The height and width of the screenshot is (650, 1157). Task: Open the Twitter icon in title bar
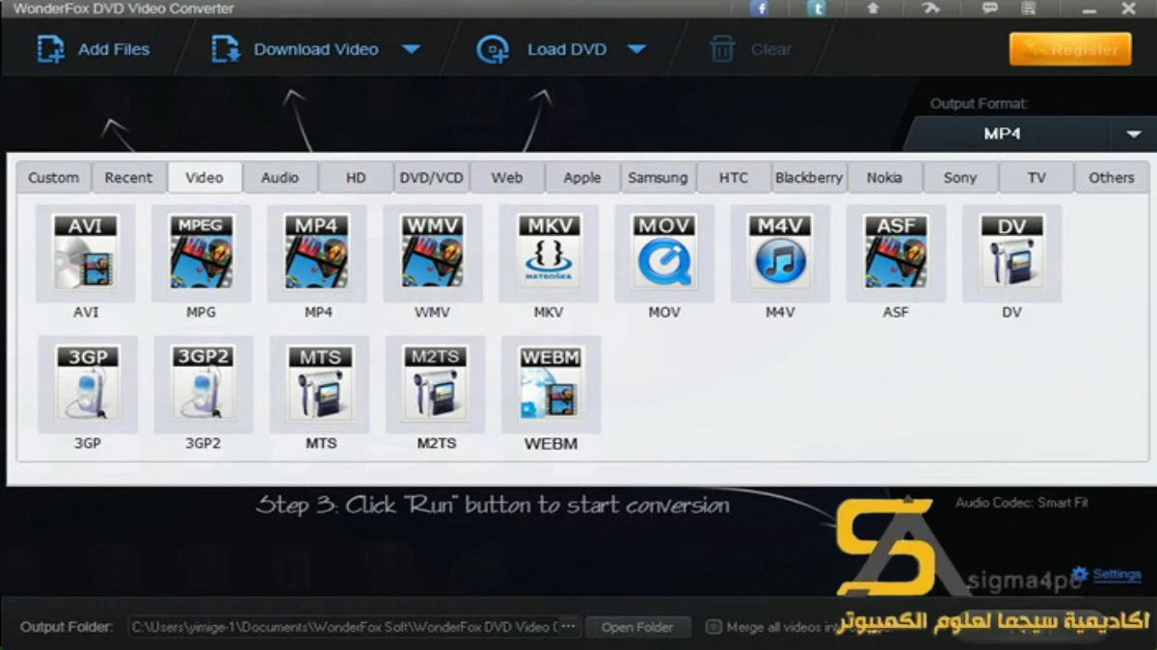[817, 8]
